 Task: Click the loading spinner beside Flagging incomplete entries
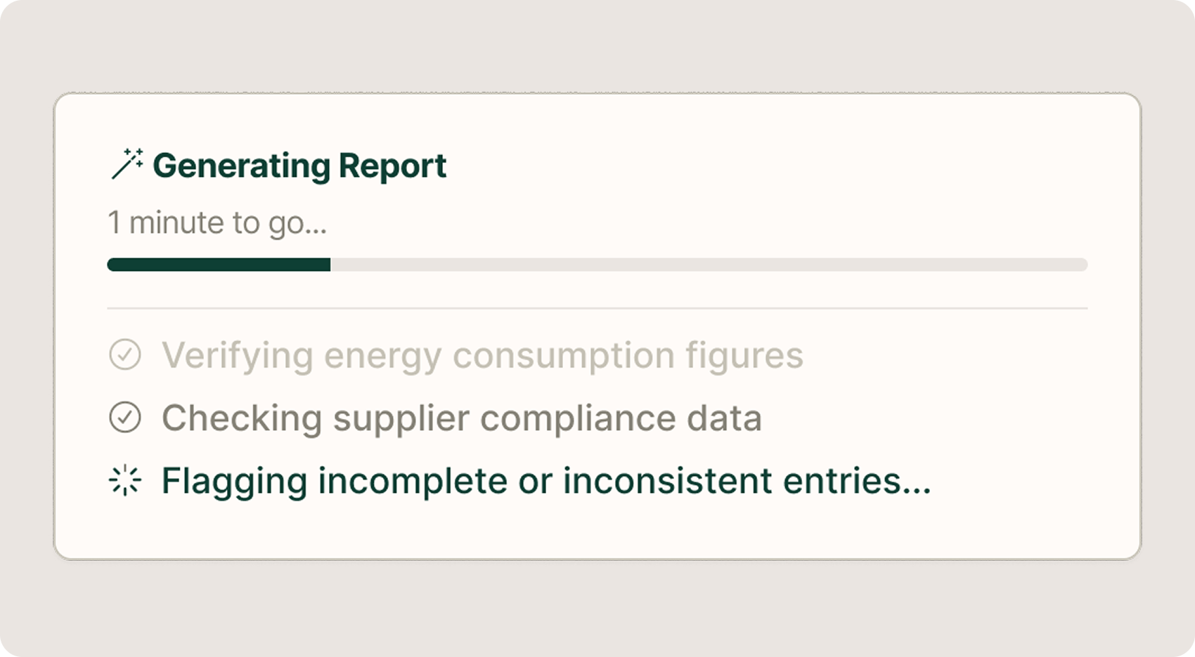coord(125,481)
